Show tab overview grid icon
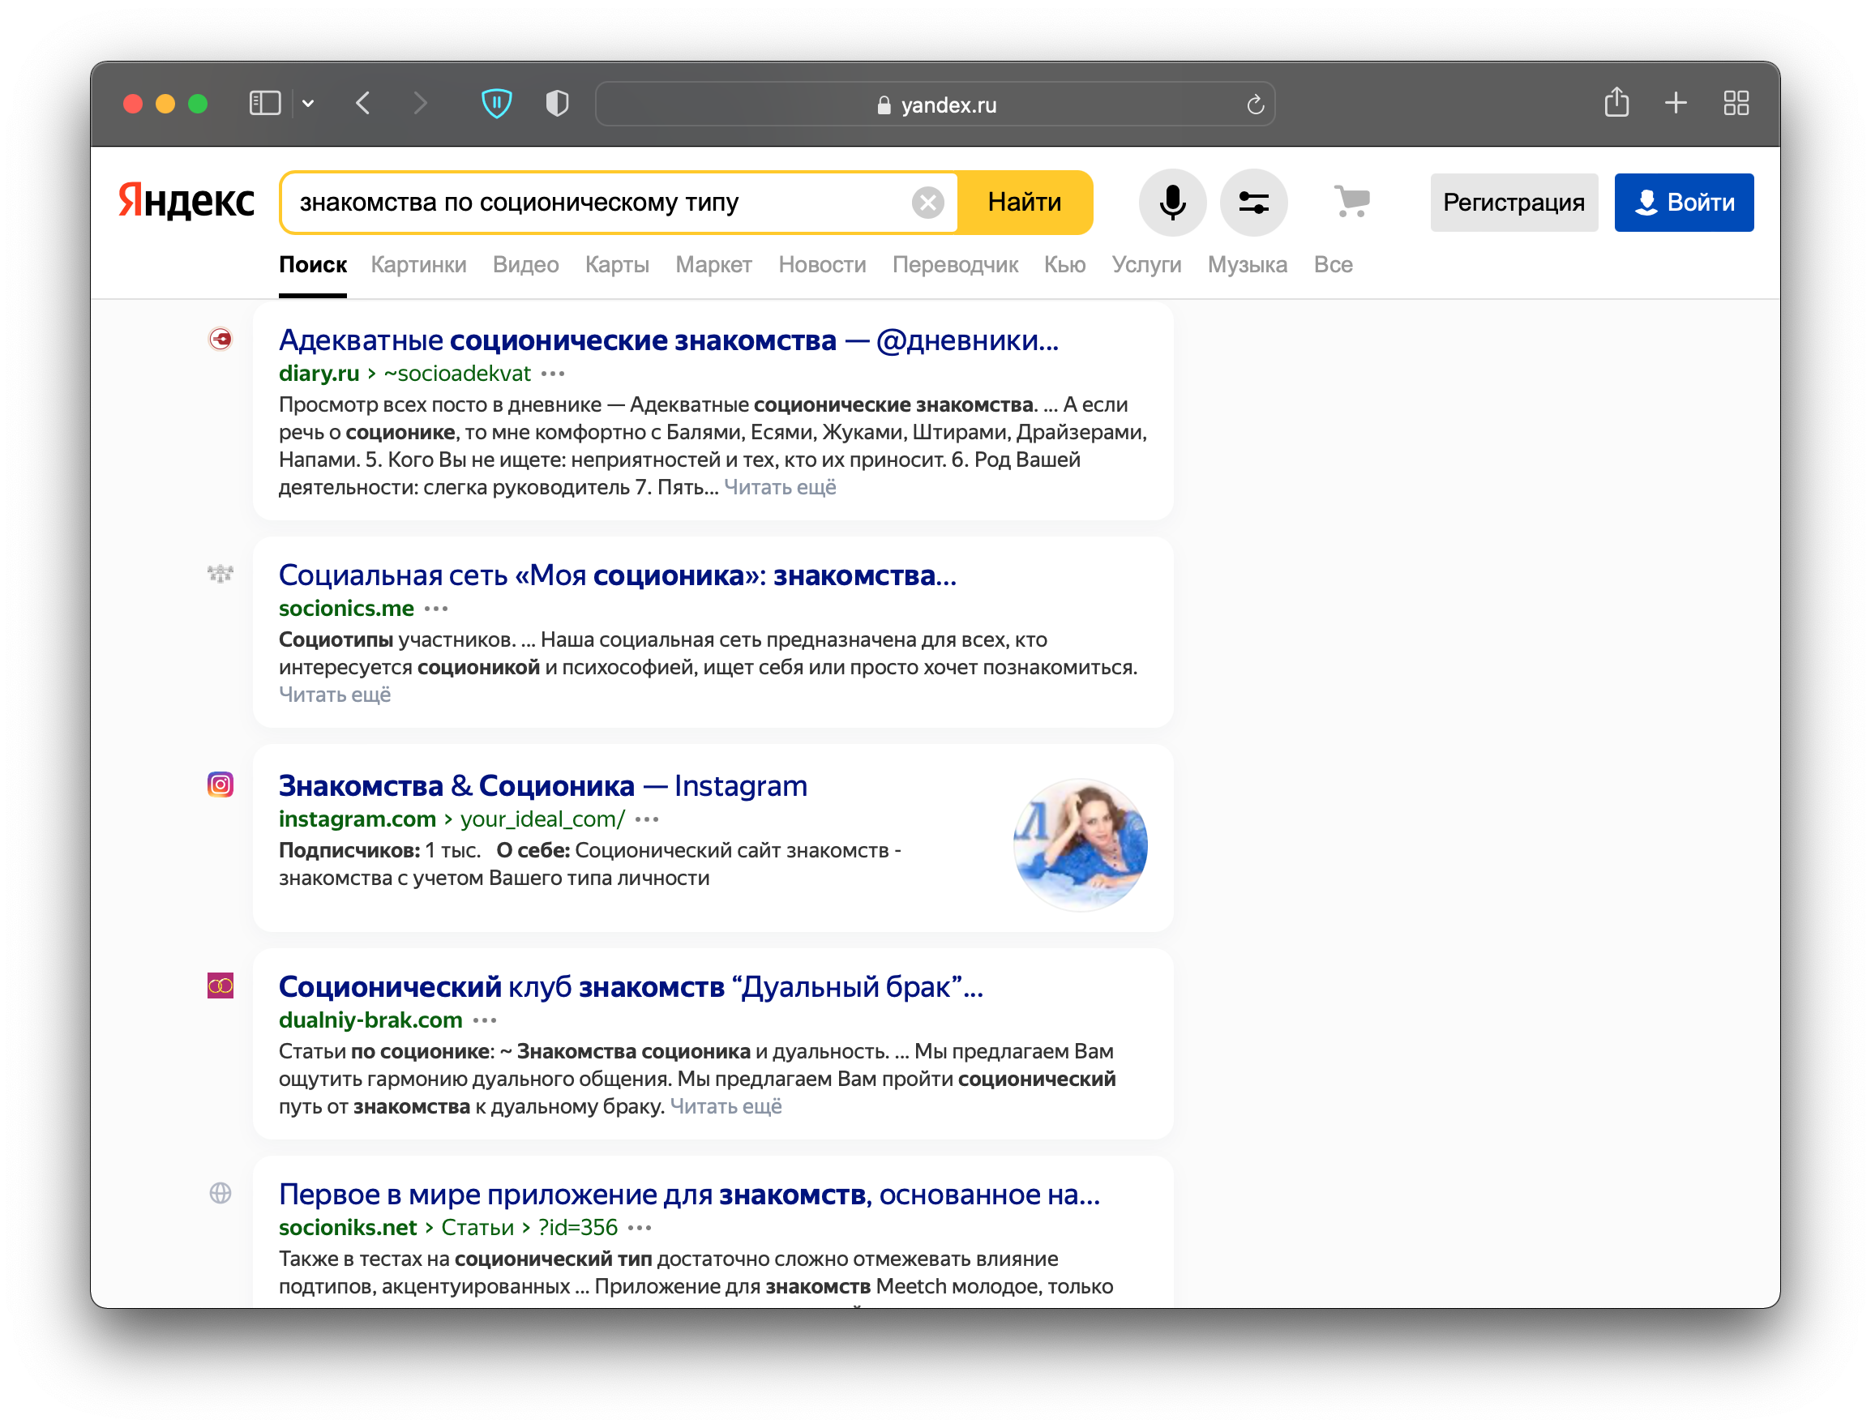 (1736, 104)
